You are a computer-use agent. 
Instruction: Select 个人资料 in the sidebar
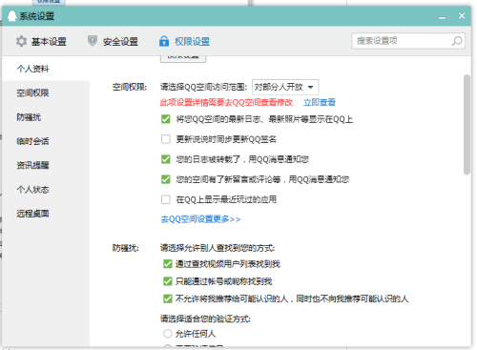tap(46, 69)
